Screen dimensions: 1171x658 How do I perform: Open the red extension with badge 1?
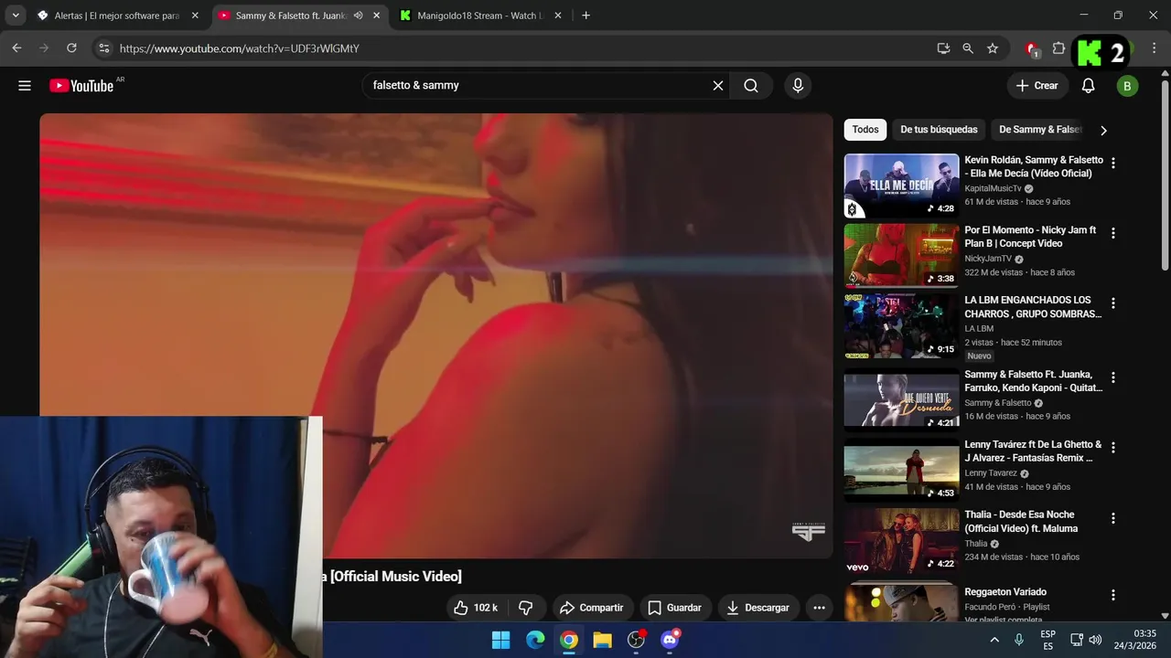[1033, 49]
